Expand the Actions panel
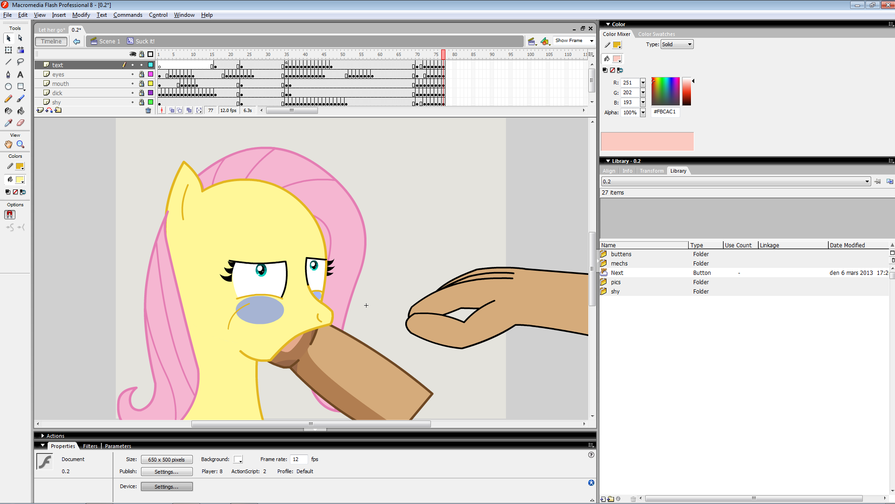Viewport: 895px width, 504px height. coord(42,436)
